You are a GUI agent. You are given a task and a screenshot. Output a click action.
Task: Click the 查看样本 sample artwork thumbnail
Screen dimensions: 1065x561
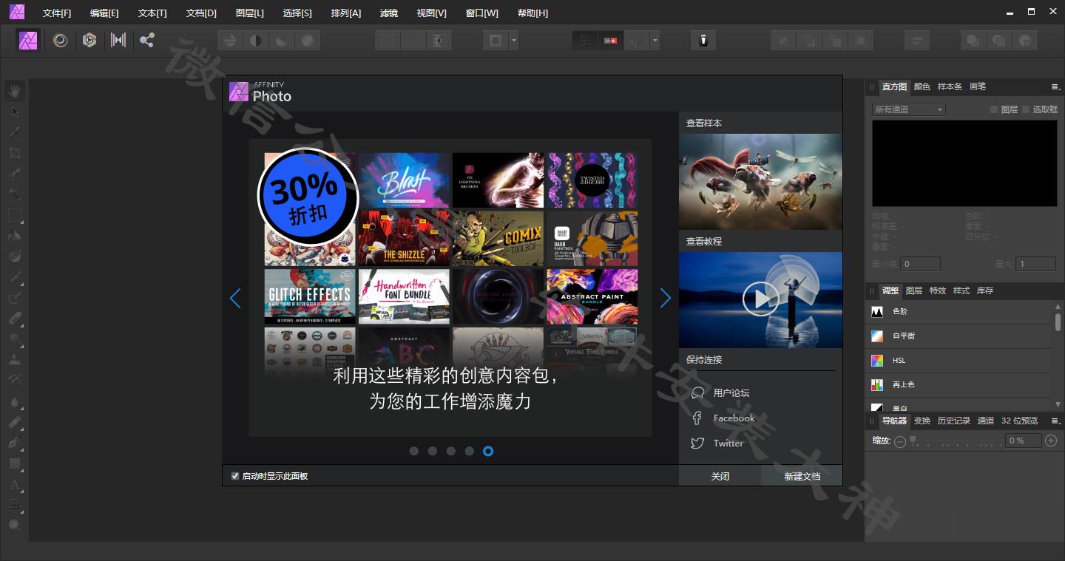click(760, 182)
